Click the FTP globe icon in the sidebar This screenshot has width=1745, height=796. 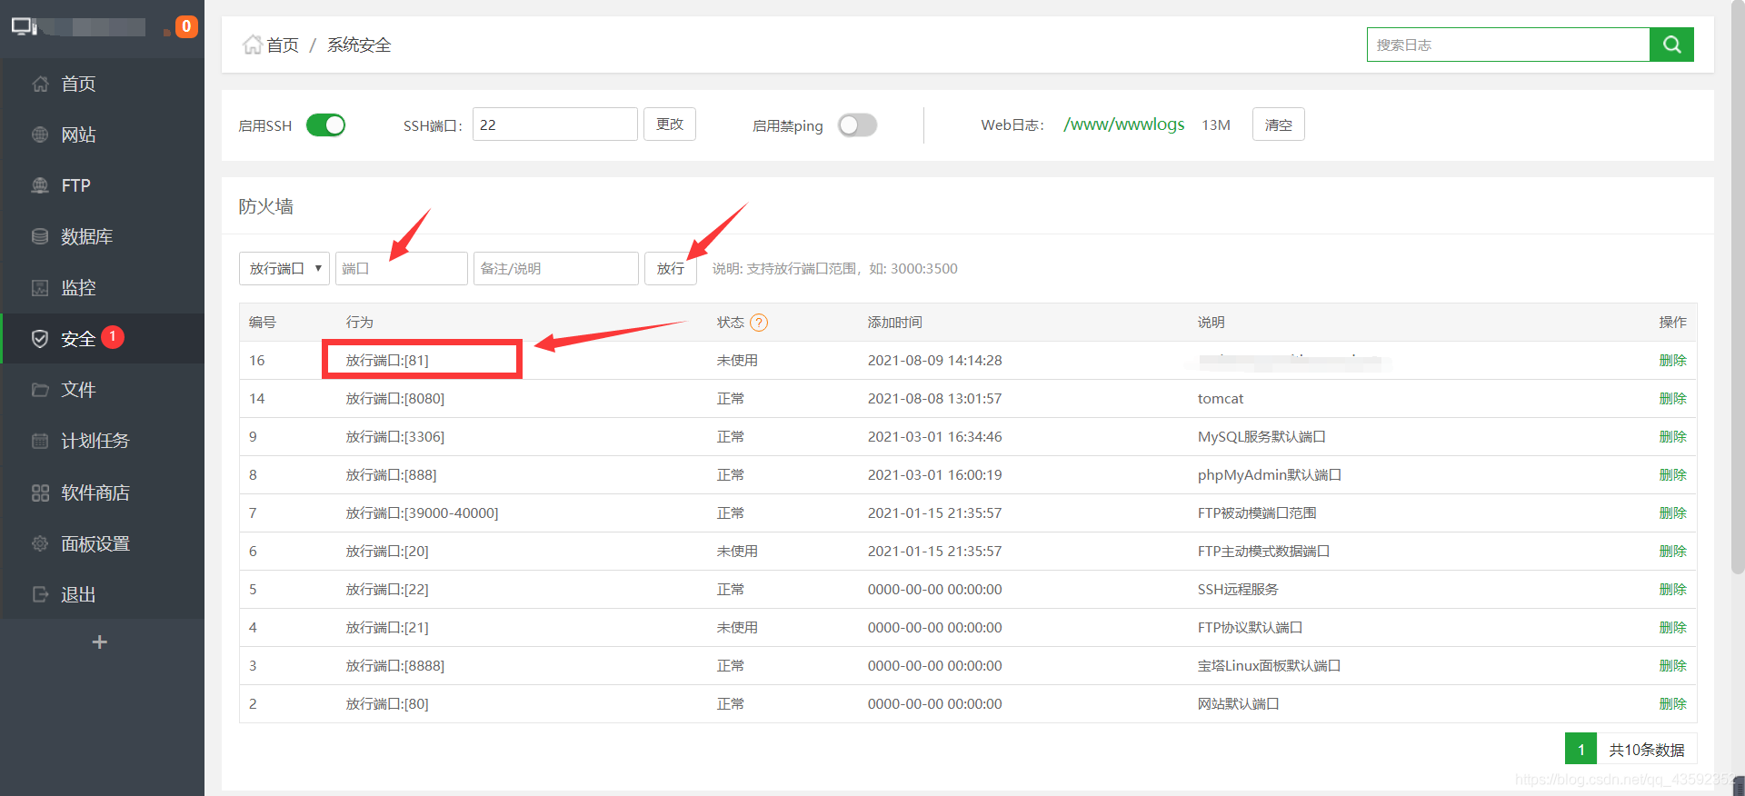(40, 185)
